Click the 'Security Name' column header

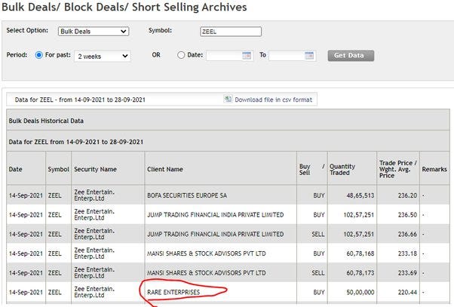(x=95, y=170)
